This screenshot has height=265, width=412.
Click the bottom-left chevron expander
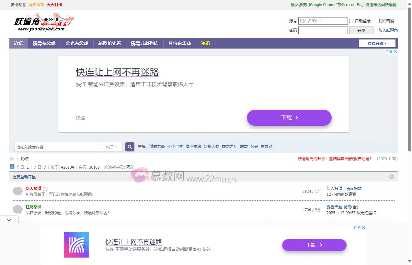click(9, 220)
